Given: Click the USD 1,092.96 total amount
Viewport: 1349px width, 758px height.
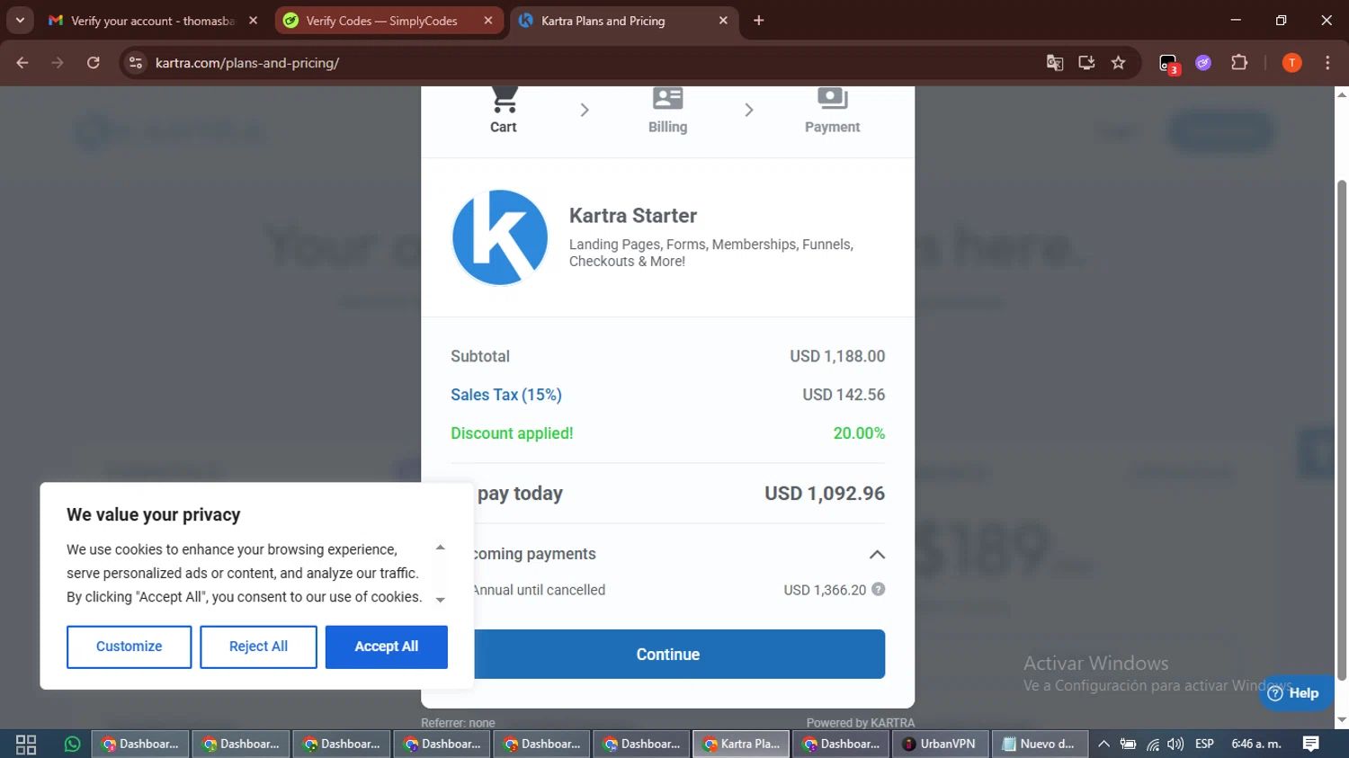Looking at the screenshot, I should (825, 494).
